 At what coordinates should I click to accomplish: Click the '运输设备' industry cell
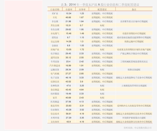pos(55,70)
